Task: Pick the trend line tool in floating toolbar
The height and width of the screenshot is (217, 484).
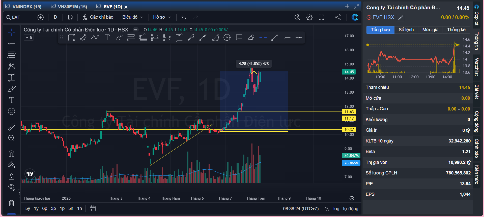Action: click(x=275, y=38)
